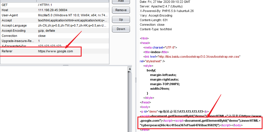Select the GET request line row

[55, 5]
